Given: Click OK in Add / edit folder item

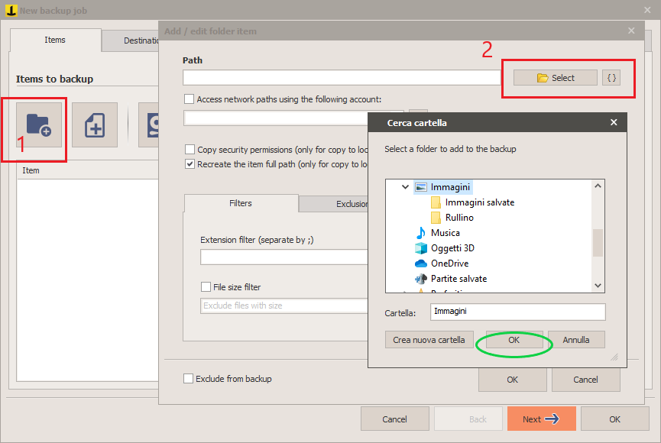Looking at the screenshot, I should pyautogui.click(x=512, y=380).
